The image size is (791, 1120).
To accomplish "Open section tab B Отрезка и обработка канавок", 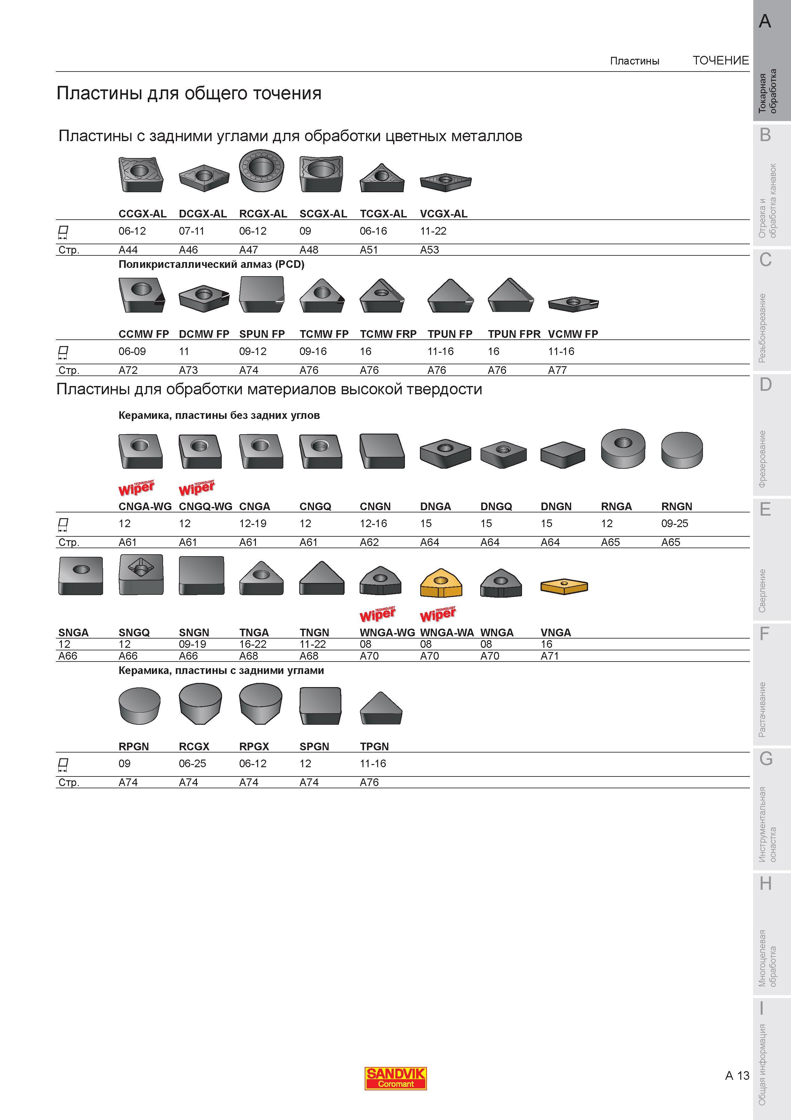I will (772, 185).
